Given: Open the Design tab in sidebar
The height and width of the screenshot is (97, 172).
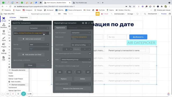Looking at the screenshot, I should click(x=3, y=19).
